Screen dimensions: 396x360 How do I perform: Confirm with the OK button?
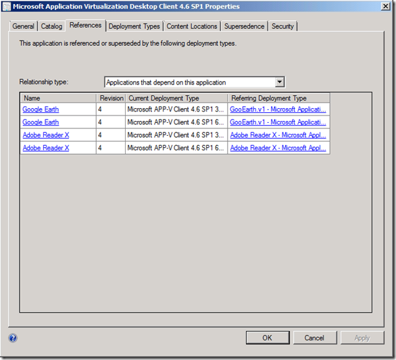point(268,338)
